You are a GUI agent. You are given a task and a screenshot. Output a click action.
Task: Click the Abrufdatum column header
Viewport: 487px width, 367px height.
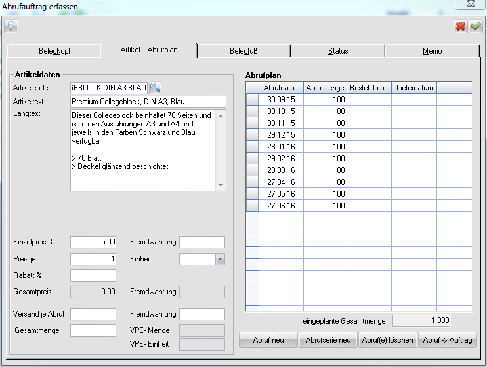click(281, 88)
